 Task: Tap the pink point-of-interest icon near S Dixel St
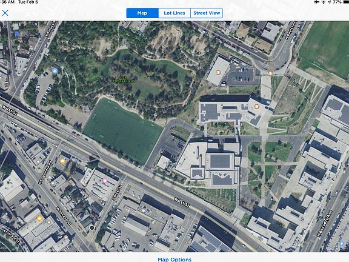[x=104, y=180]
